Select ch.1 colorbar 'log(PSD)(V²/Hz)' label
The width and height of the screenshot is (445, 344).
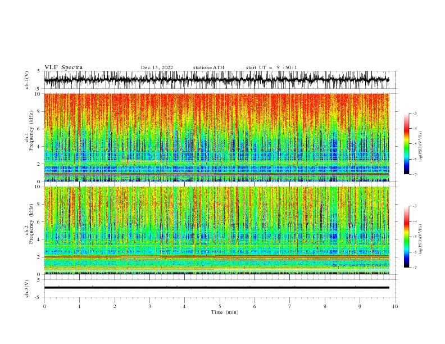pos(420,147)
